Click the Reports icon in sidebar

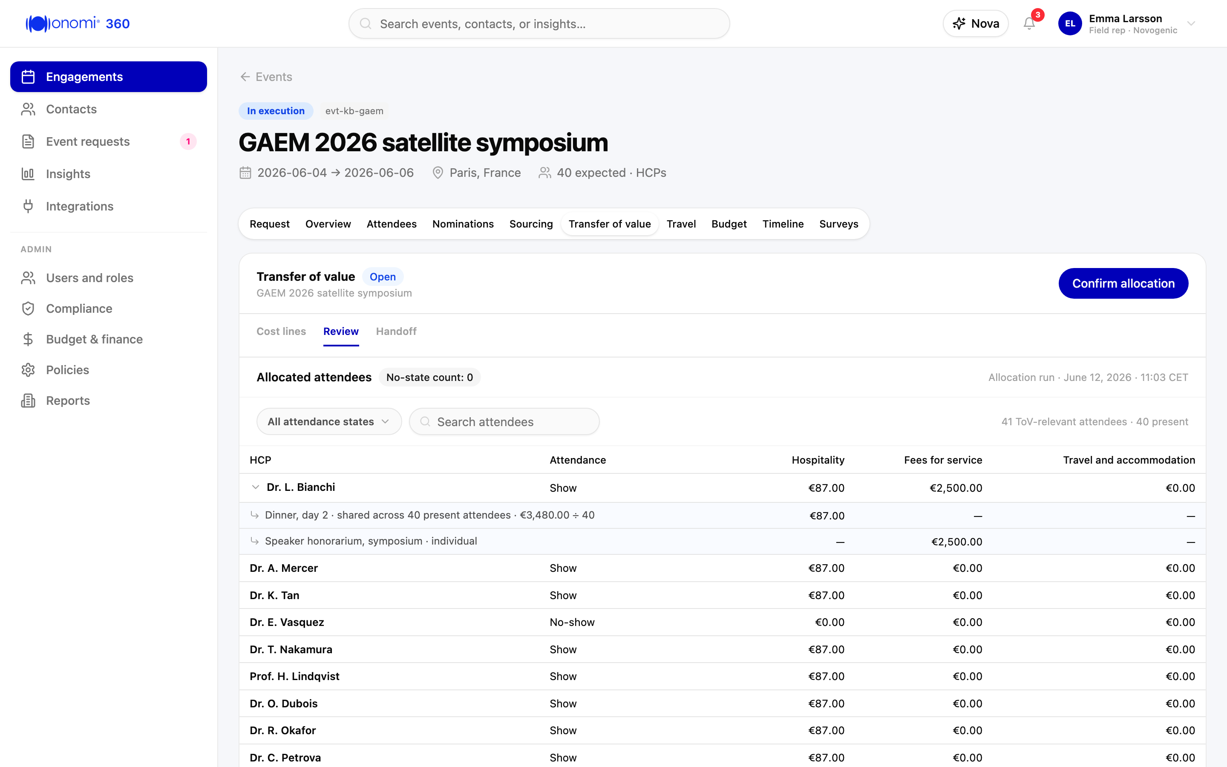pos(29,401)
